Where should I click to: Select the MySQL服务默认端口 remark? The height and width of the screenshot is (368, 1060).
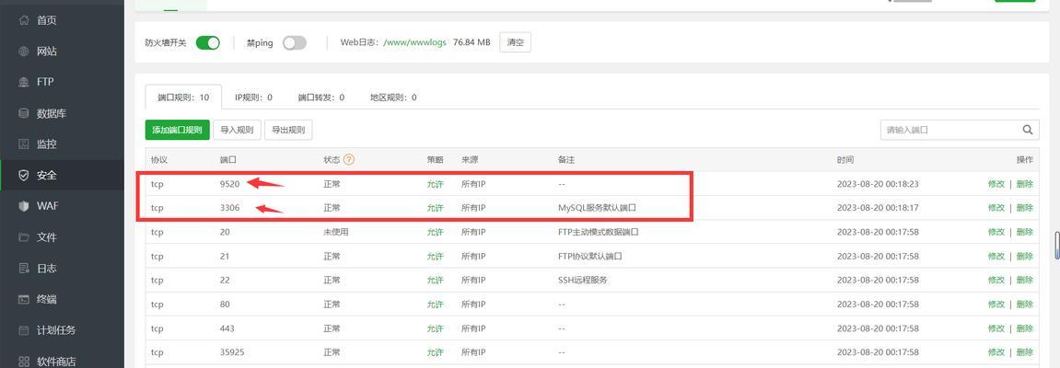coord(597,208)
